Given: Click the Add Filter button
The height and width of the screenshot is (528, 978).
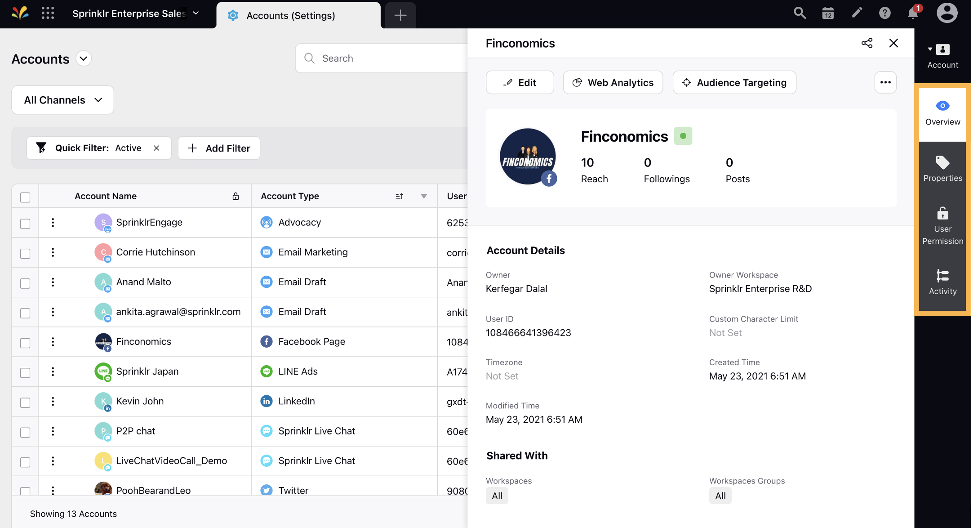Looking at the screenshot, I should (x=219, y=148).
